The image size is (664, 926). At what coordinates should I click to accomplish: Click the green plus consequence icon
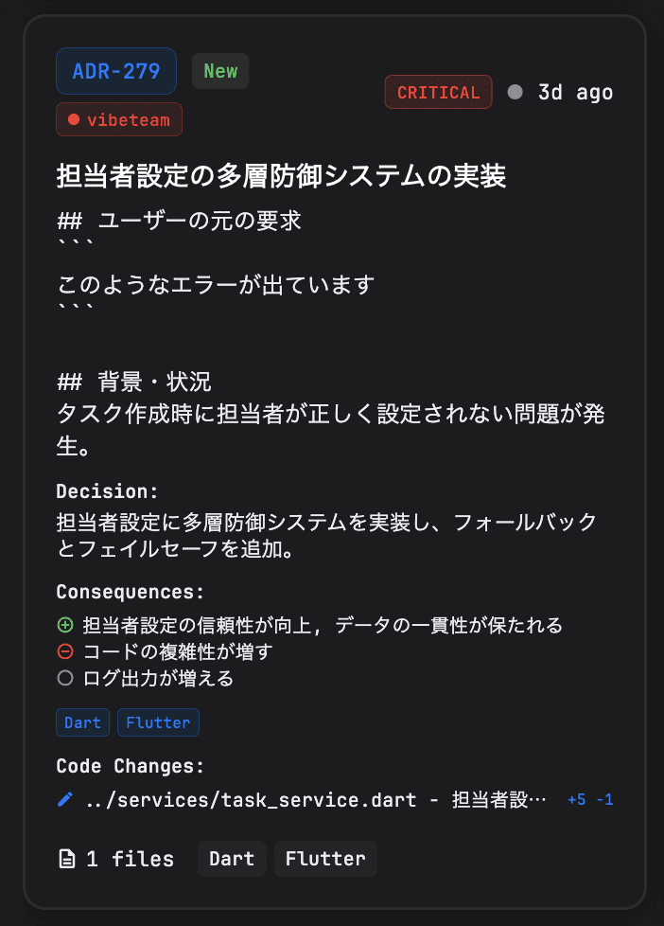[65, 625]
